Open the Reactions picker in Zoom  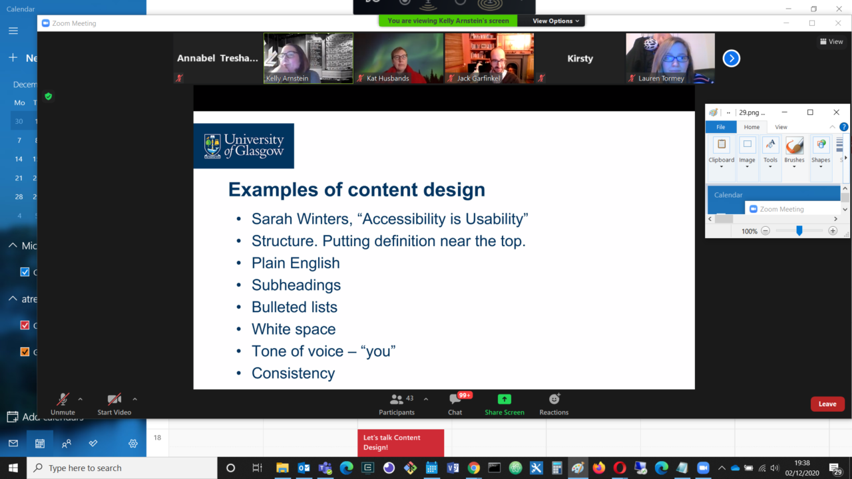(553, 404)
